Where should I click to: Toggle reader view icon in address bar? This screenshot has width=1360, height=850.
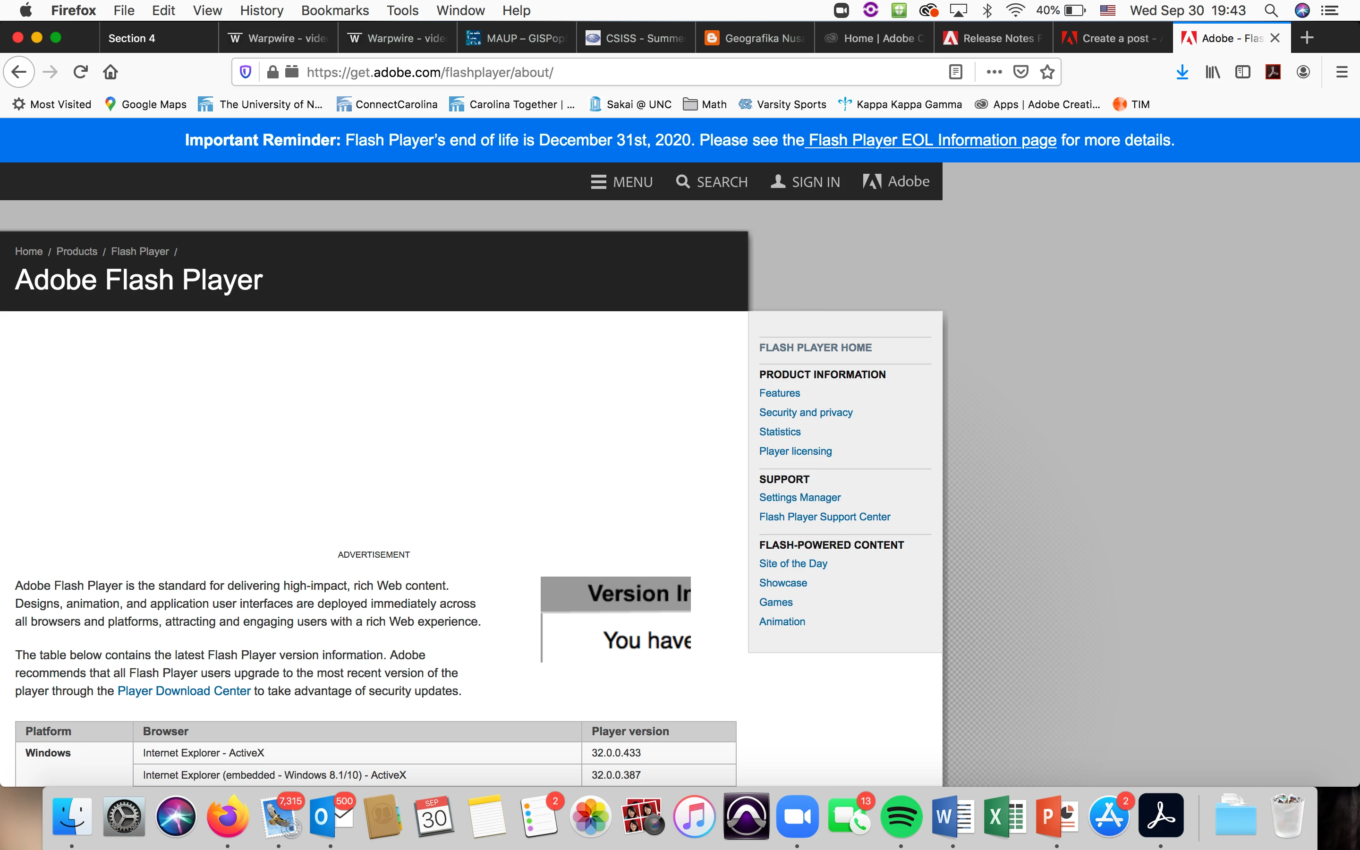(955, 72)
